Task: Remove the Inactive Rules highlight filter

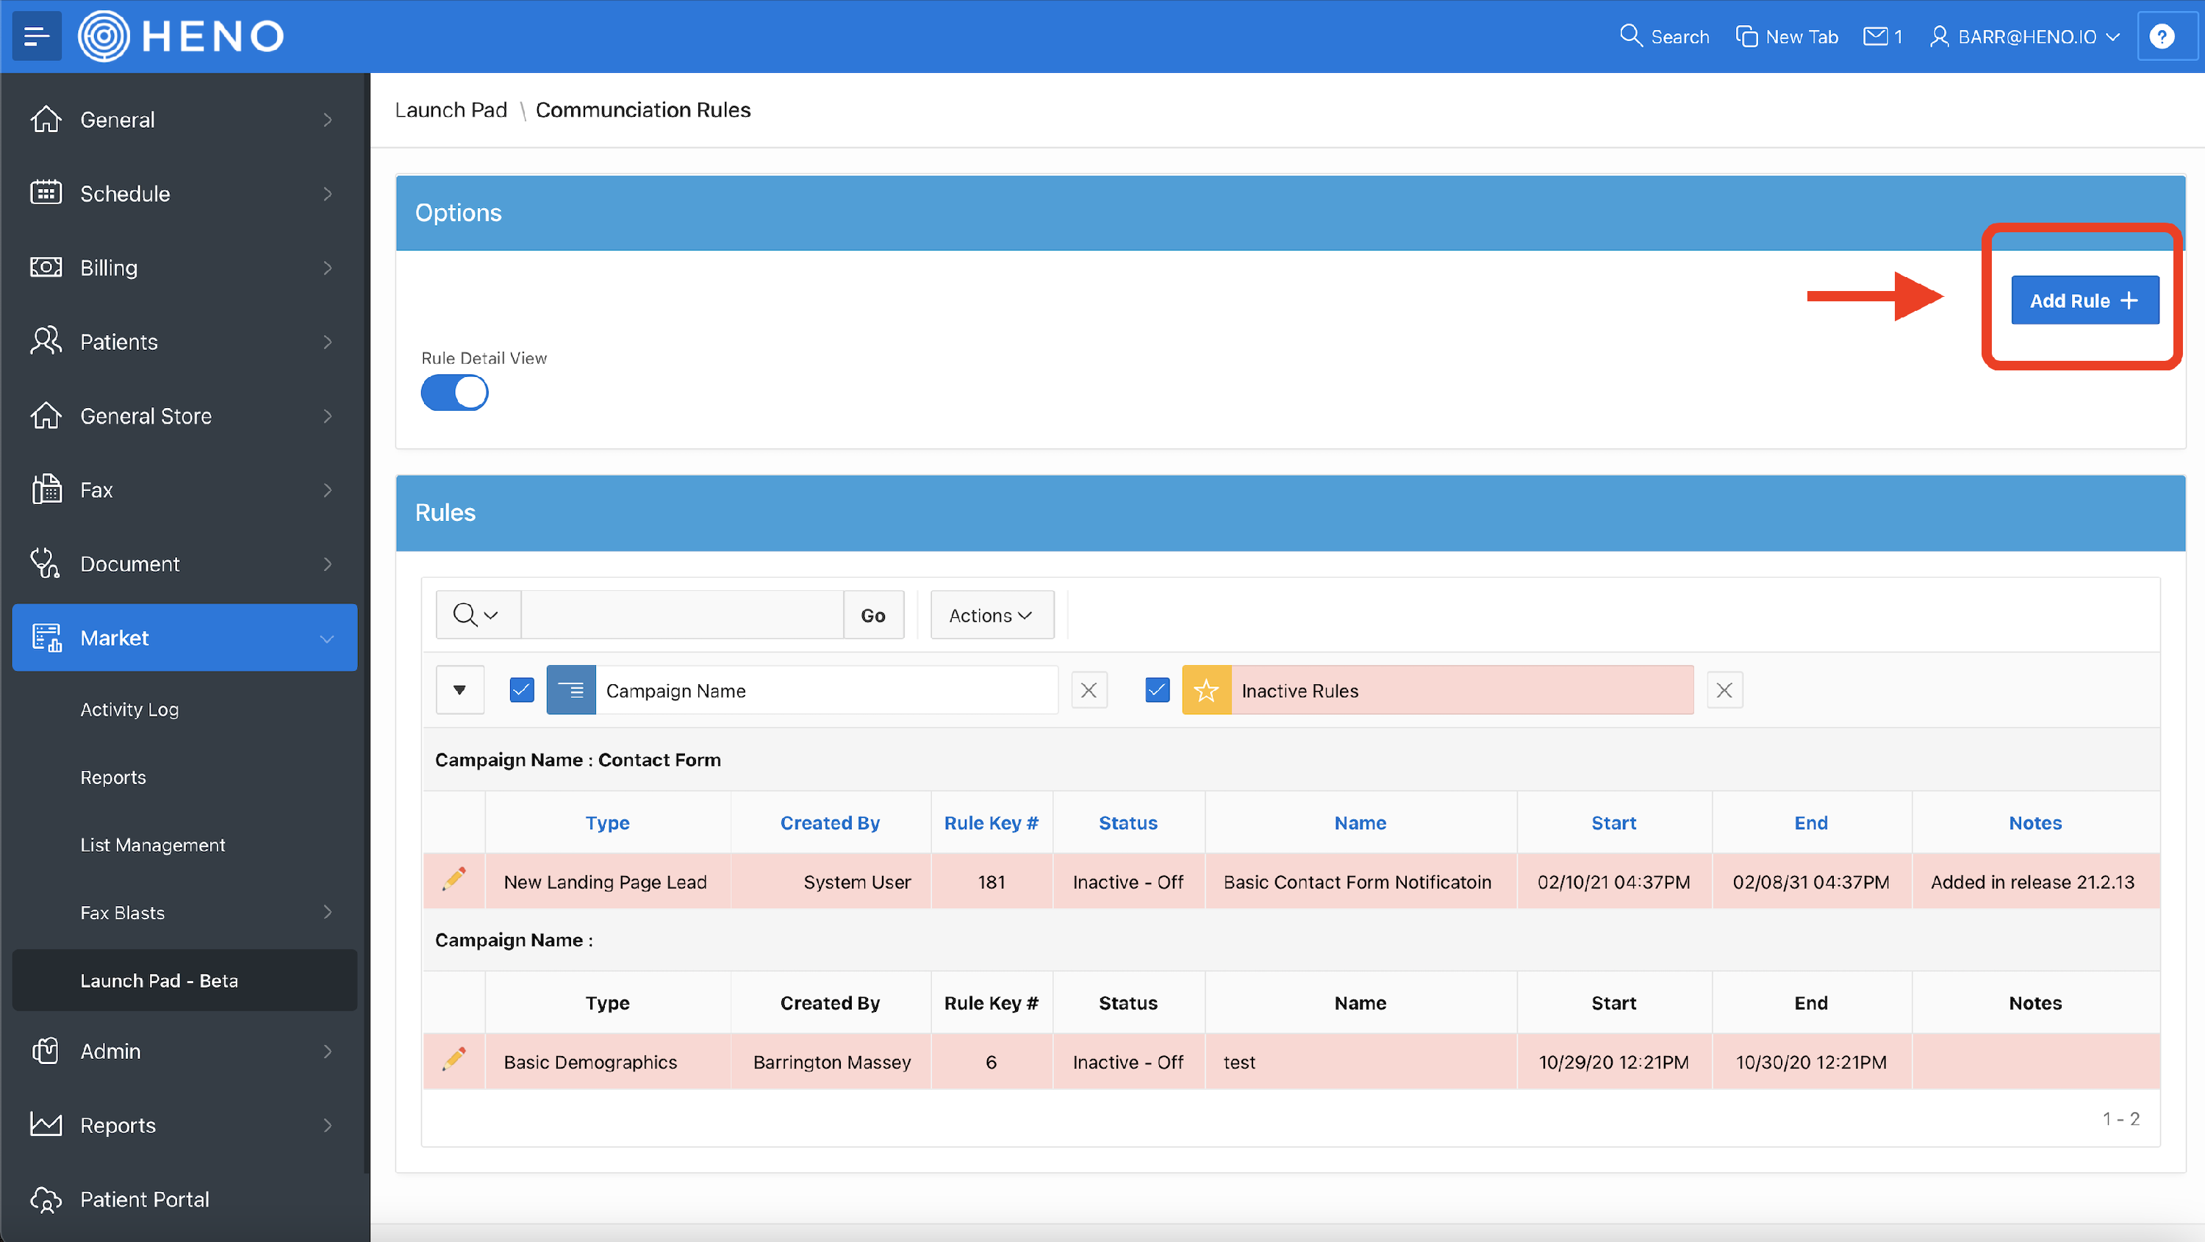Action: [x=1724, y=691]
